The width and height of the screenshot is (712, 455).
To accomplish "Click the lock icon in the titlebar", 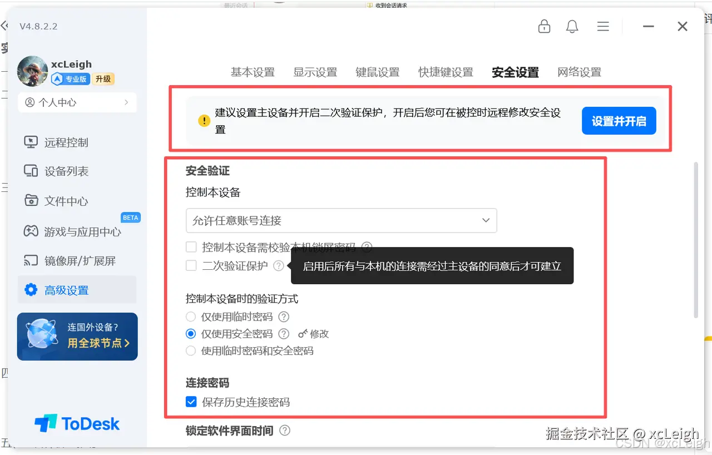I will [544, 26].
